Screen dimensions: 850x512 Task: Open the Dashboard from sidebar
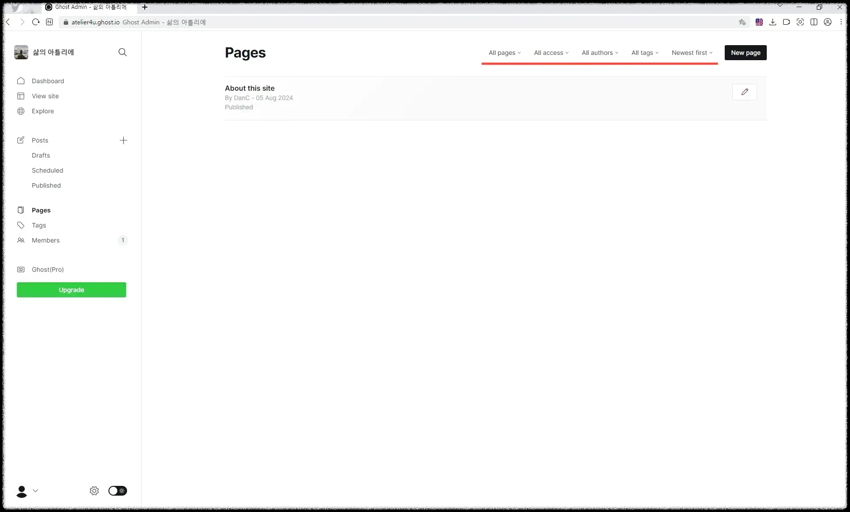click(48, 81)
